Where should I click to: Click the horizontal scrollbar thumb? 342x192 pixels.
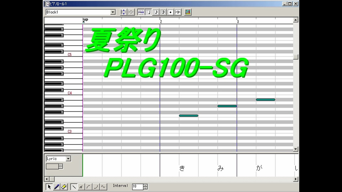point(52,179)
